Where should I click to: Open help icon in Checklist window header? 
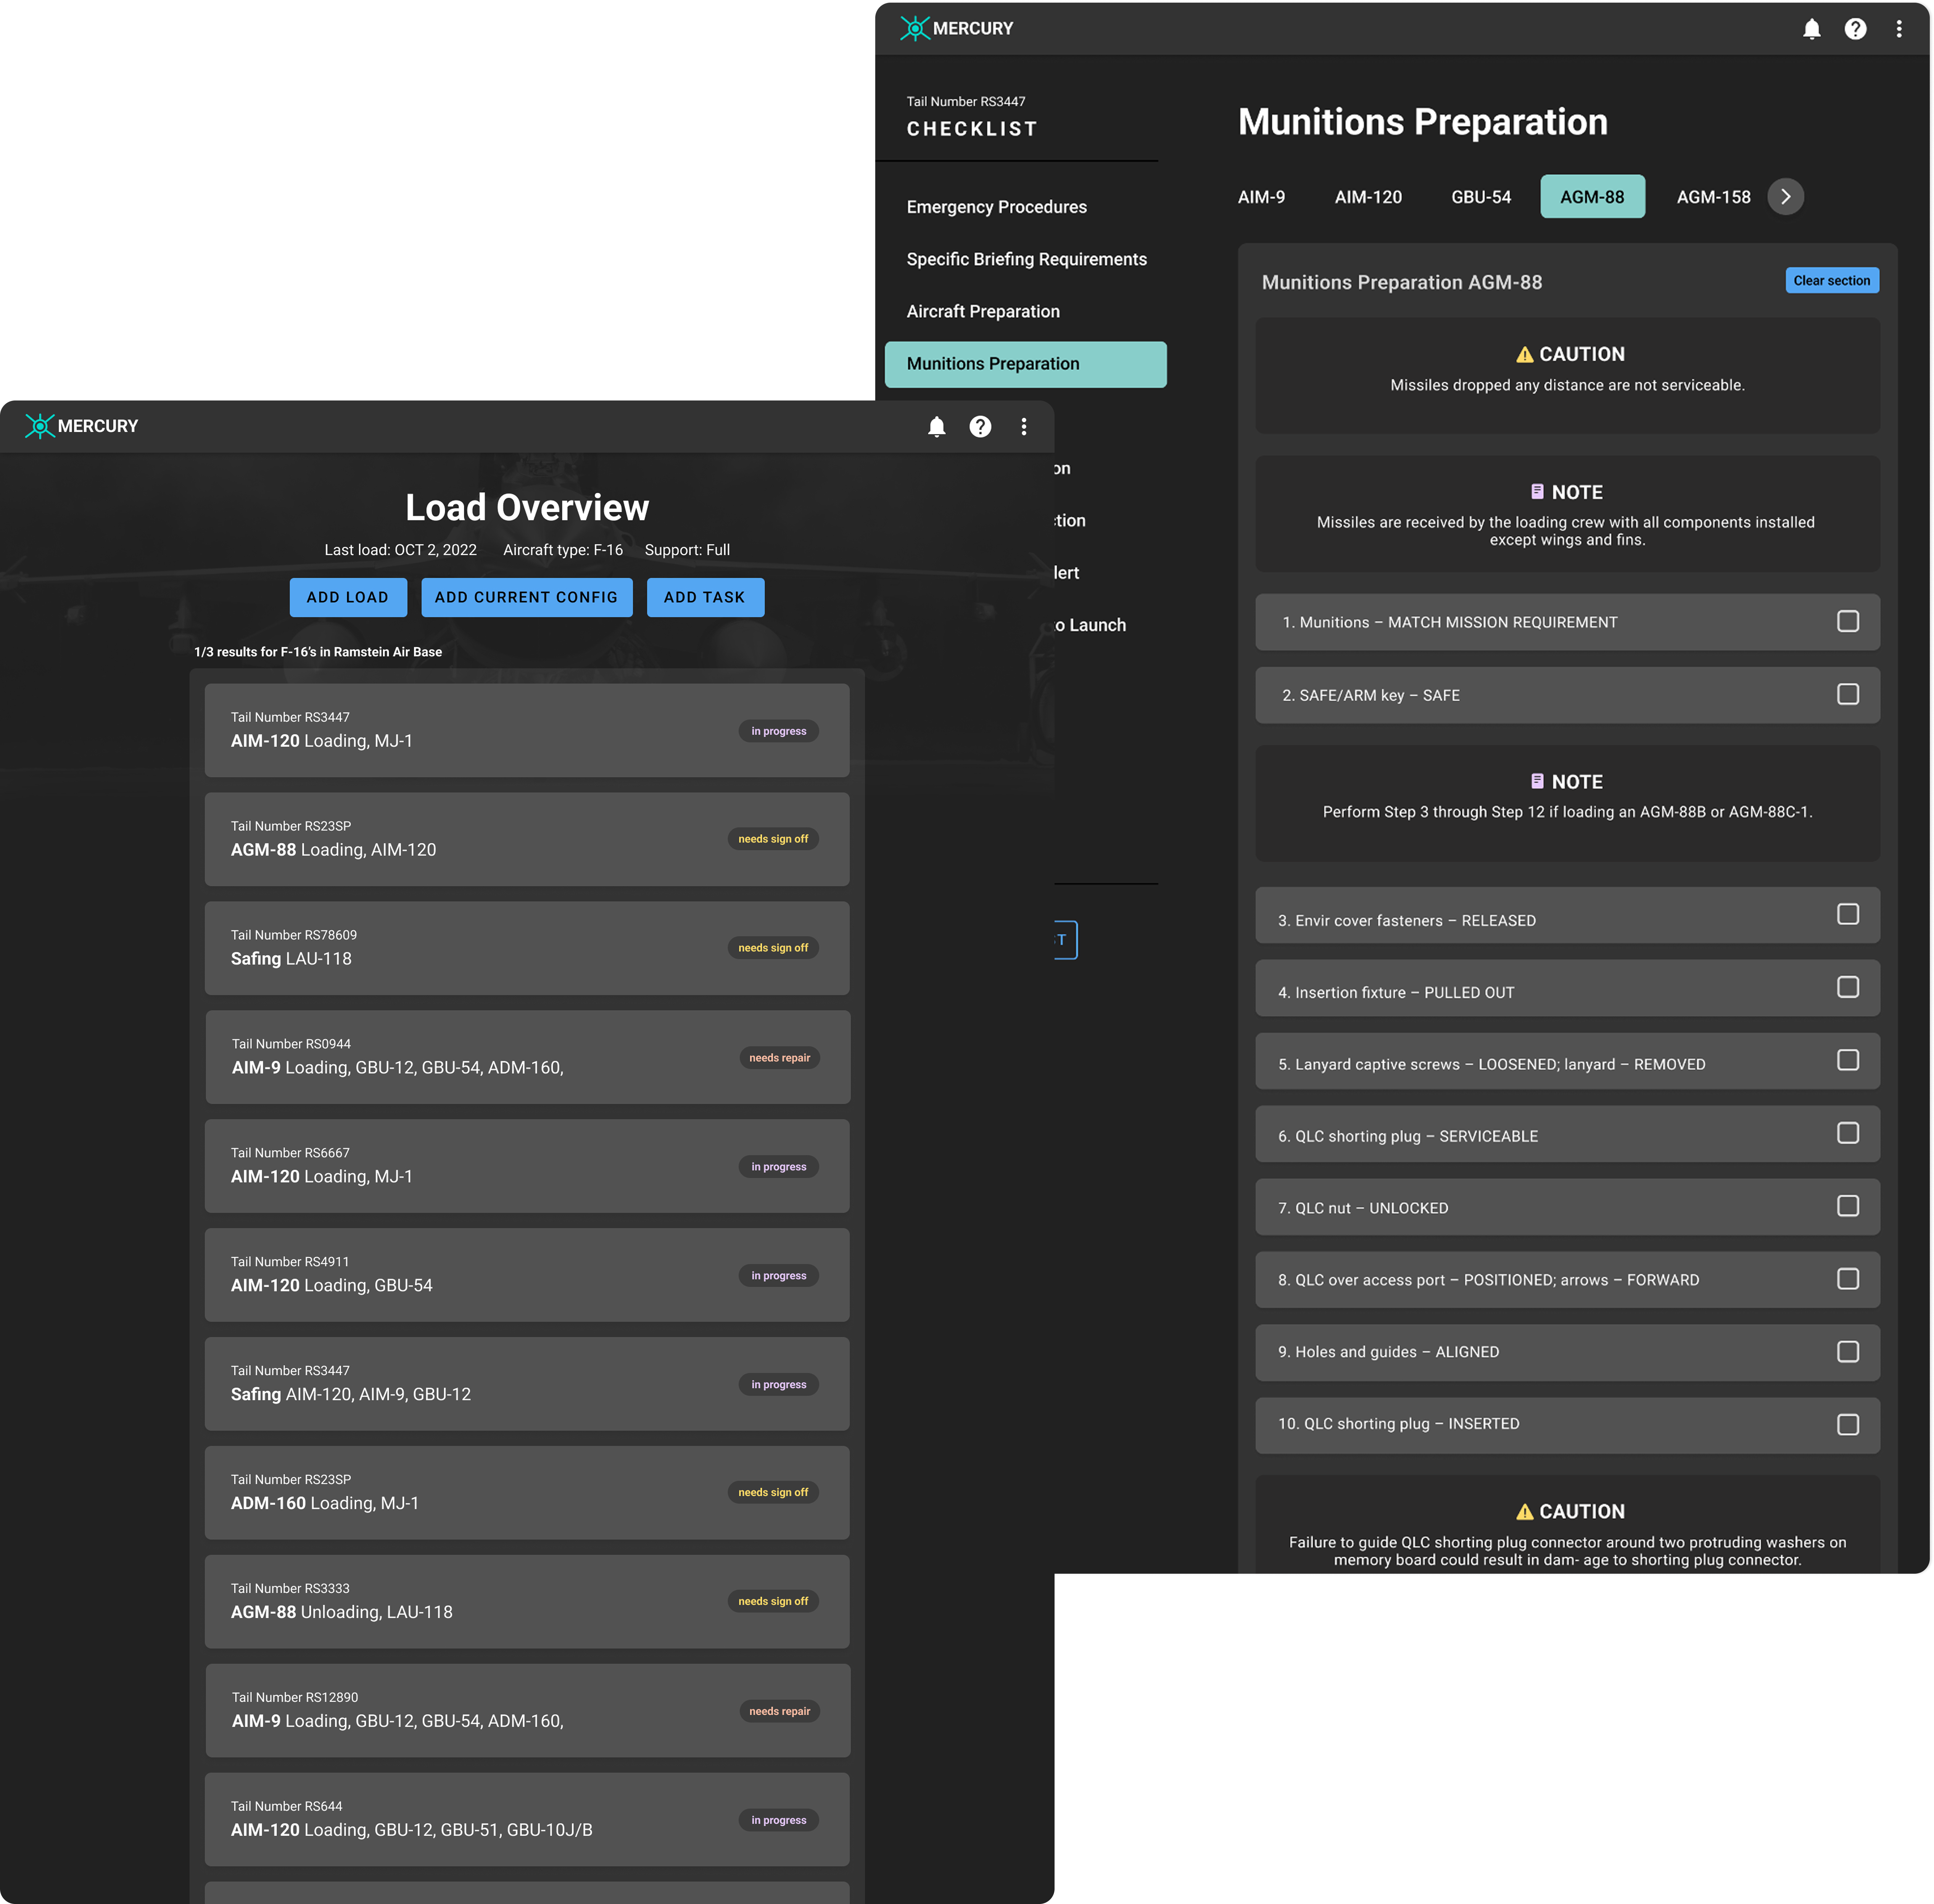click(x=1855, y=29)
